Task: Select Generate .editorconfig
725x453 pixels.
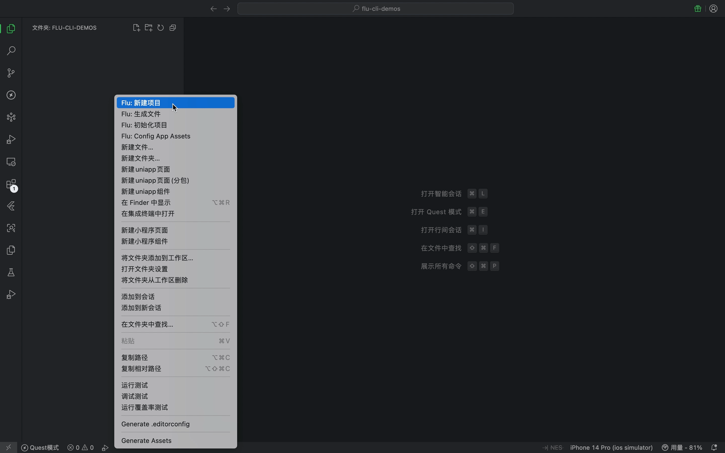Action: tap(176, 424)
